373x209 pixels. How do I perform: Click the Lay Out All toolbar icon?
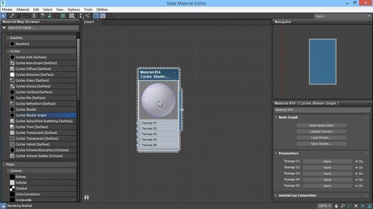[x=81, y=16]
